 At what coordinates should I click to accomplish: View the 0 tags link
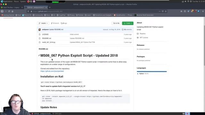coord(64,23)
